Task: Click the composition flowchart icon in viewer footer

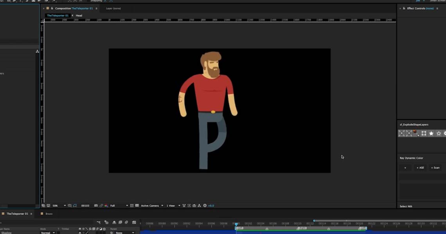Action: (x=199, y=206)
